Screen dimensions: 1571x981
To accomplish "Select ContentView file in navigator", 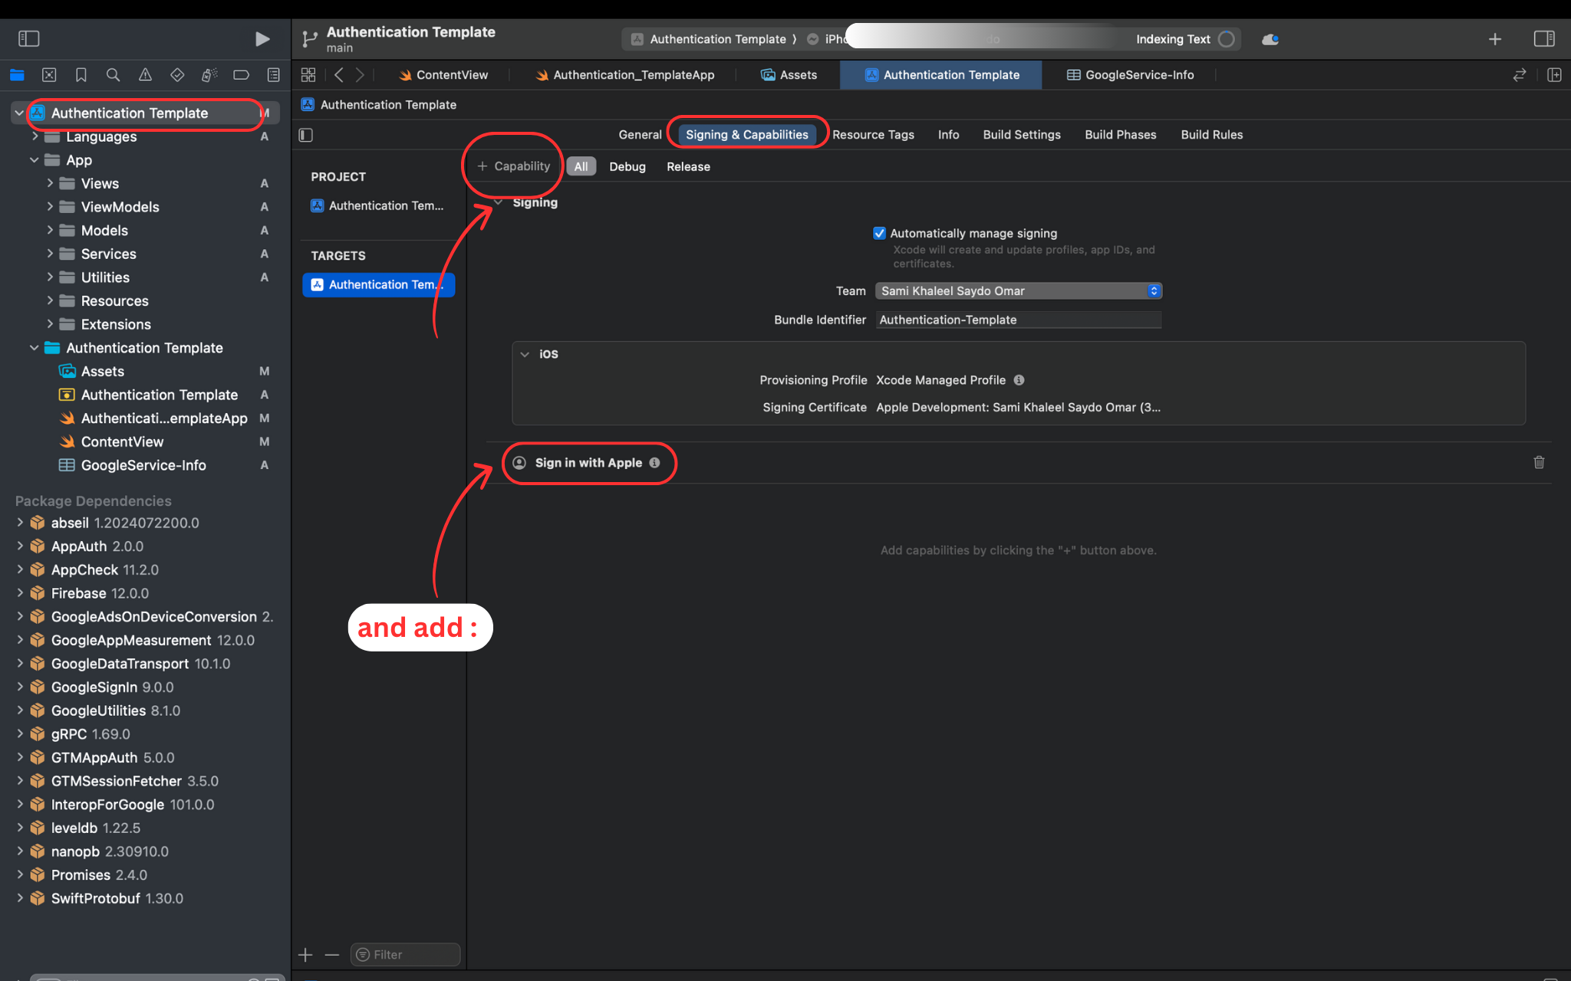I will pos(122,441).
